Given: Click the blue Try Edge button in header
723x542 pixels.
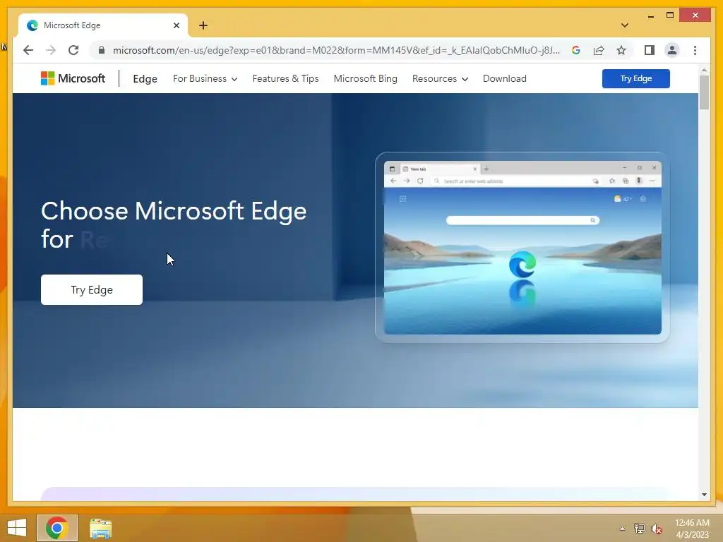Looking at the screenshot, I should 636,78.
